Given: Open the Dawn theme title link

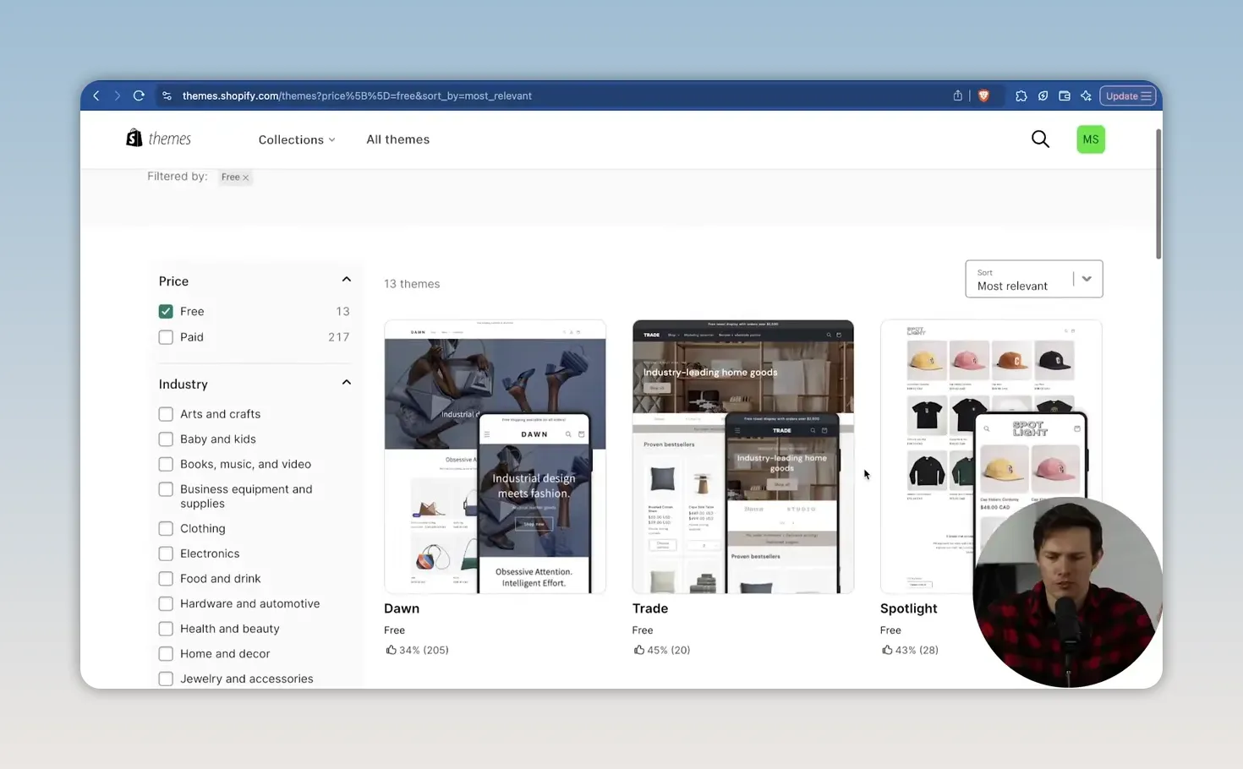Looking at the screenshot, I should coord(402,608).
